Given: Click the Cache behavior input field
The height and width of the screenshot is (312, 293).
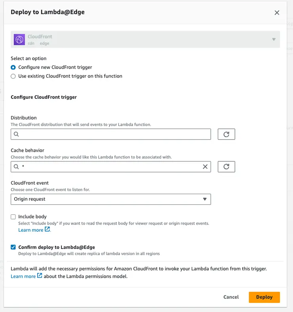Looking at the screenshot, I should click(111, 167).
